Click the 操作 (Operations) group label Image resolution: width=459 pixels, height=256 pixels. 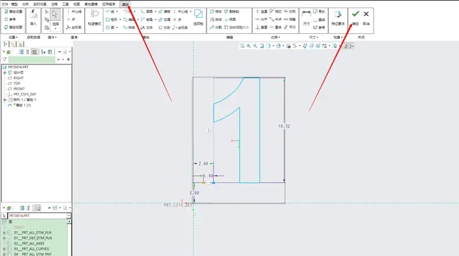[52, 37]
